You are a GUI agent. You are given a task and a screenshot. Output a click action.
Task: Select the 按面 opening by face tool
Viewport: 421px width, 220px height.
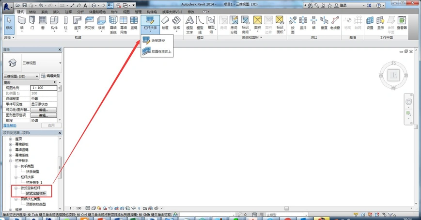point(293,25)
